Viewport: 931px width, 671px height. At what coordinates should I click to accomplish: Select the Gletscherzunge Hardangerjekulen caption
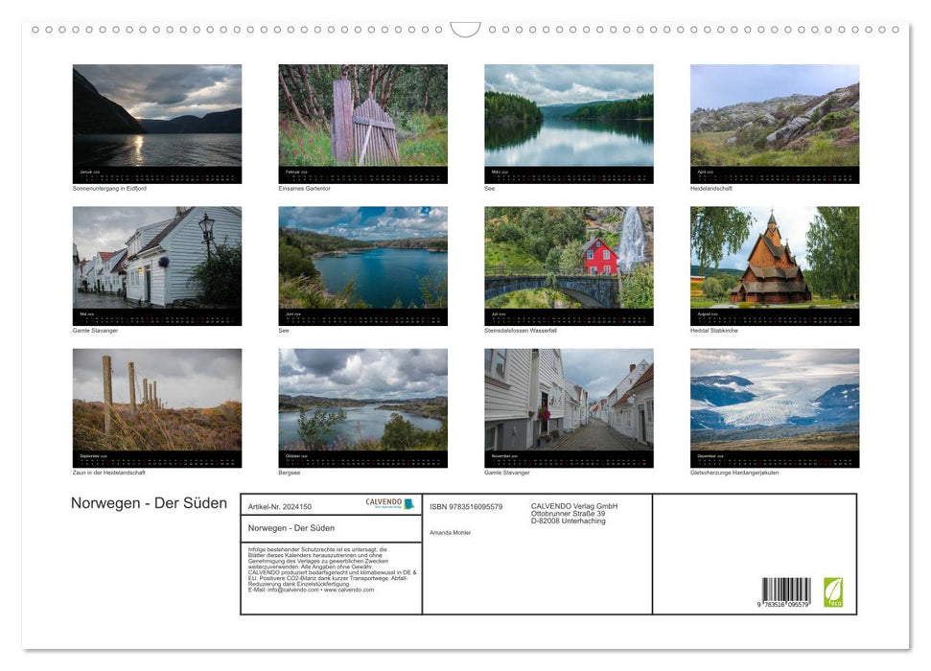click(x=735, y=472)
